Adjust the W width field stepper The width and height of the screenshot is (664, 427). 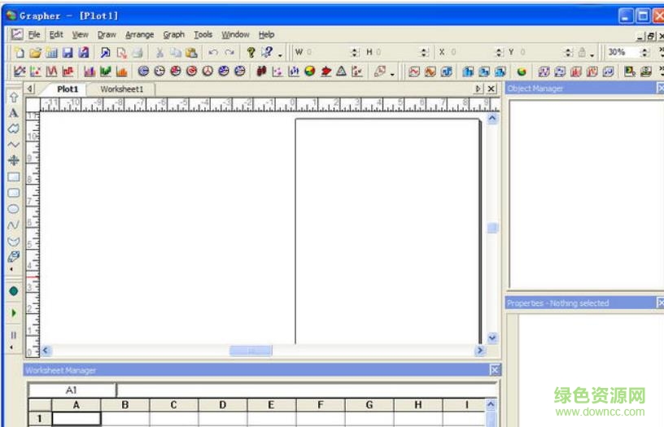[354, 53]
